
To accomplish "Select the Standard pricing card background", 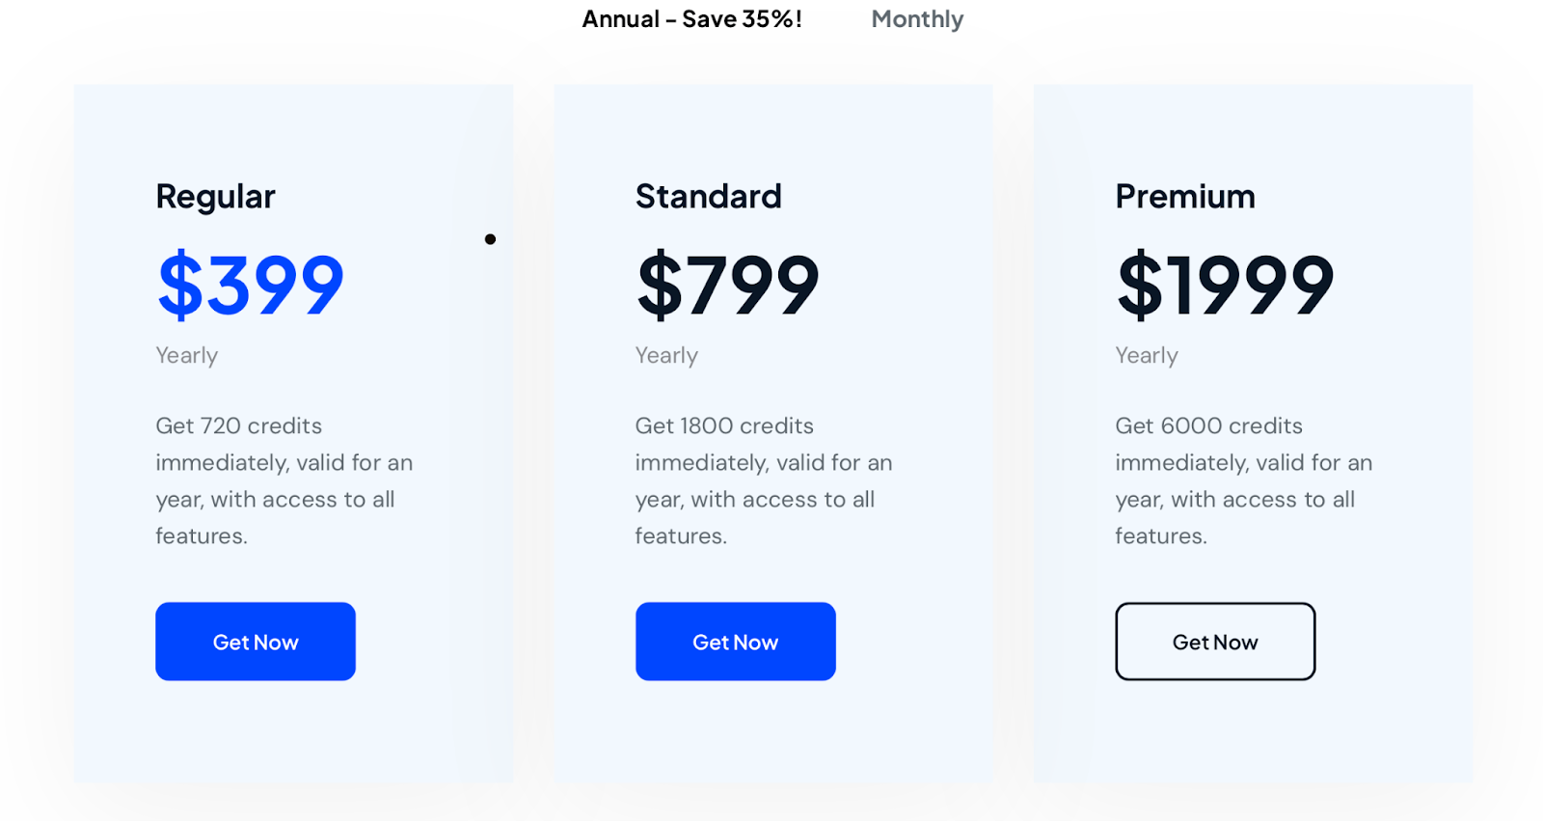I will pos(773,433).
